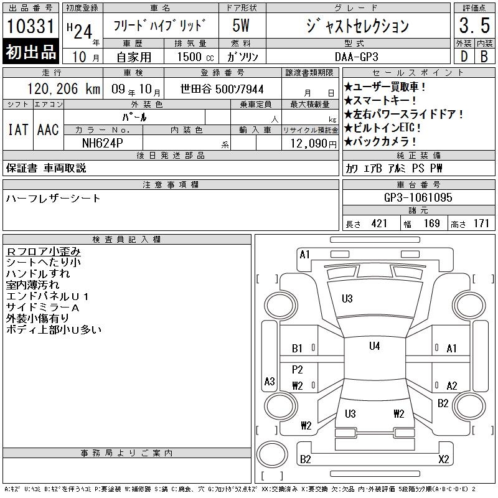
Task: Toggle empty bracket box at front-left tire
Action: pos(268,278)
